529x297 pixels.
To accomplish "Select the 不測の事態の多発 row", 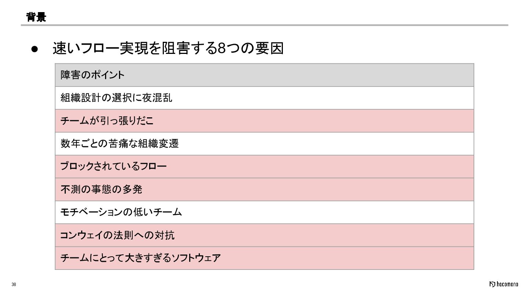I will tap(264, 190).
